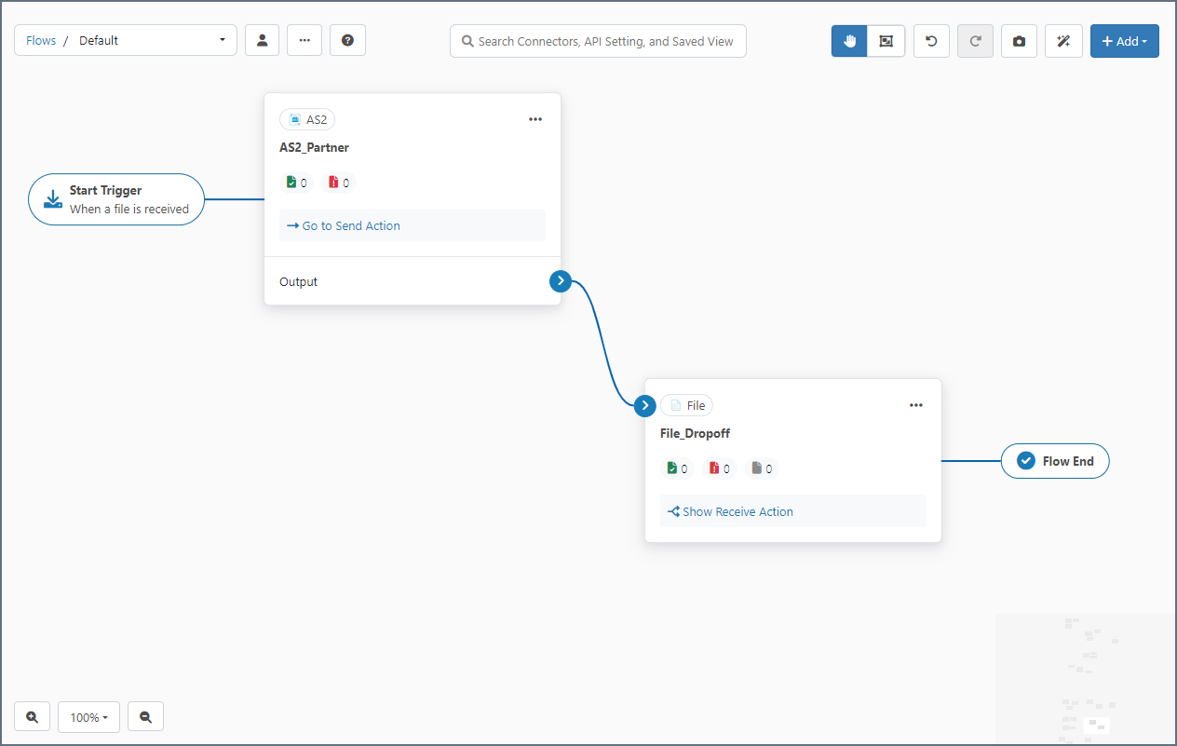Click the redo arrow icon
The image size is (1177, 746).
975,41
